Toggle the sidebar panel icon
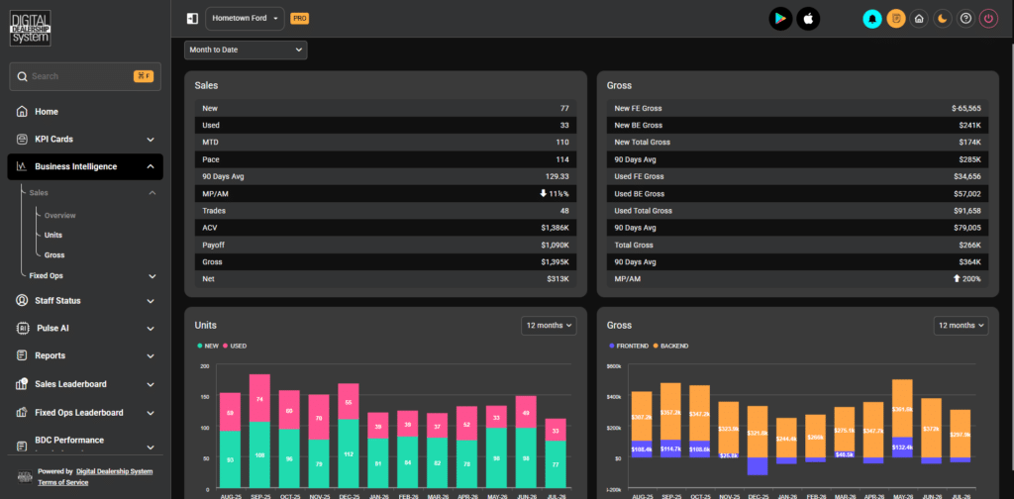1014x499 pixels. pyautogui.click(x=192, y=19)
